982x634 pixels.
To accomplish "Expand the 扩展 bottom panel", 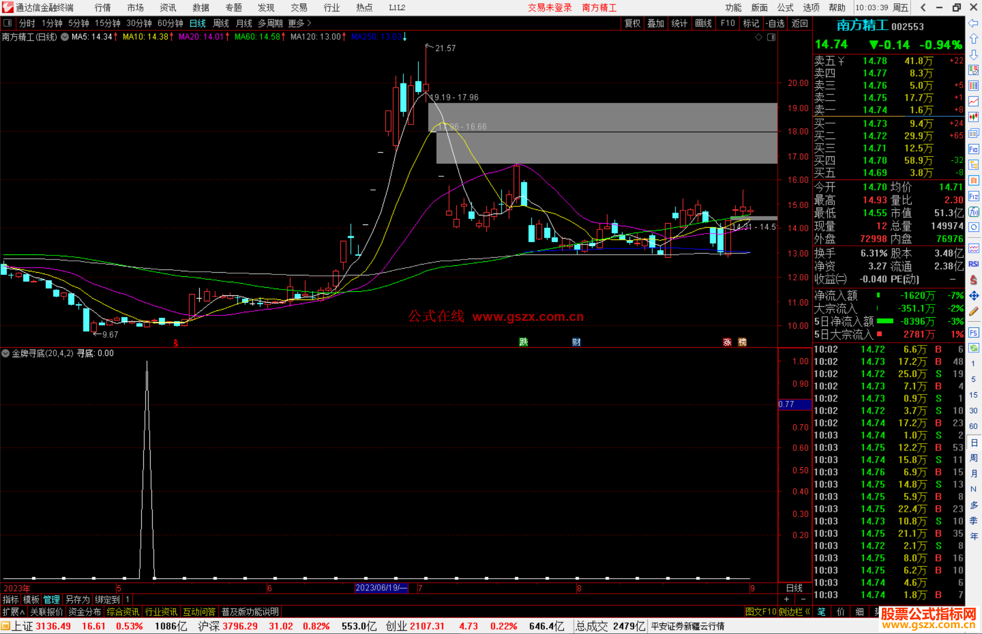I will (13, 612).
